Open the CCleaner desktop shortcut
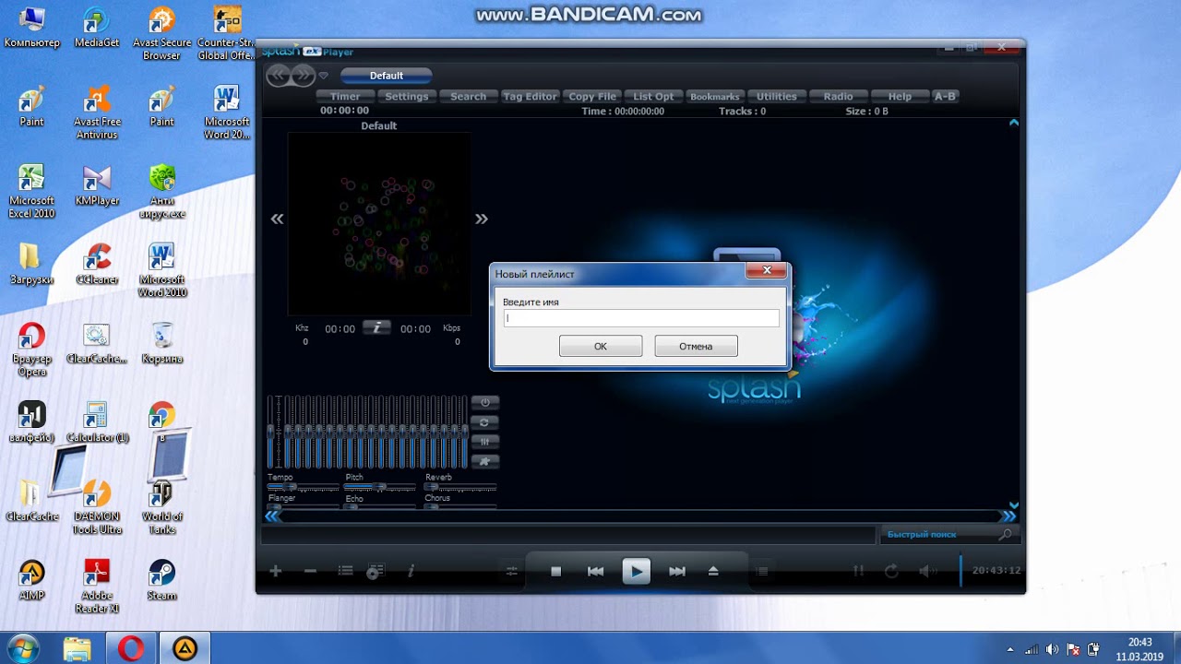The image size is (1181, 664). click(x=97, y=265)
